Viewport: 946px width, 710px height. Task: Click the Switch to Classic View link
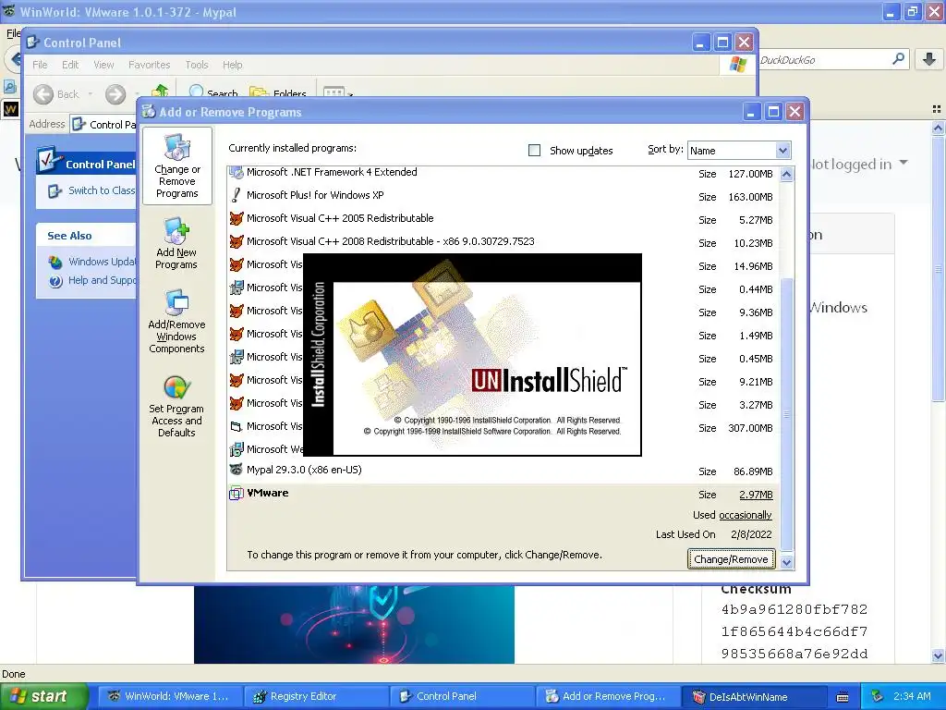[x=102, y=190]
